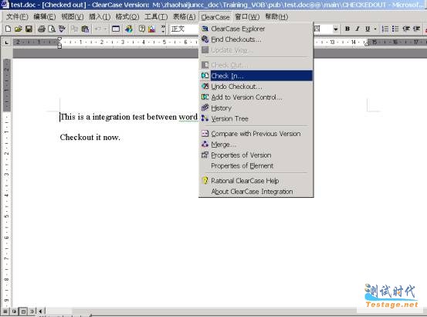Switch to Web Layout view button

(x=14, y=311)
